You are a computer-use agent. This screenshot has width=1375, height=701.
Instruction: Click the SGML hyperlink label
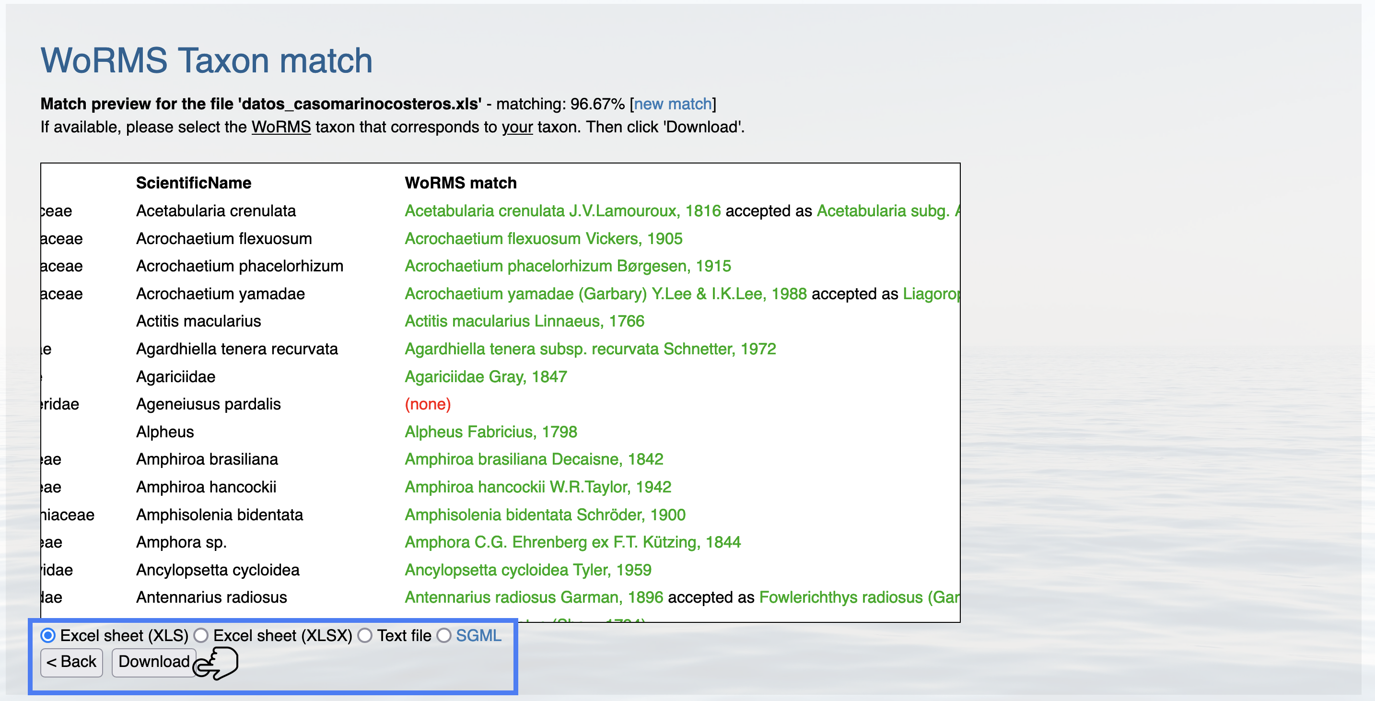point(478,635)
